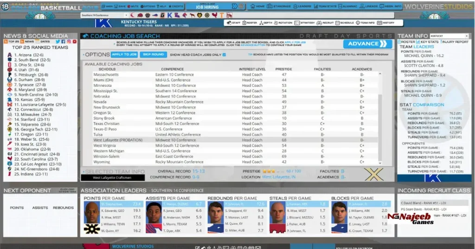Switch to the Injury Report tab
Screen dimensions: 475x249
point(455,42)
